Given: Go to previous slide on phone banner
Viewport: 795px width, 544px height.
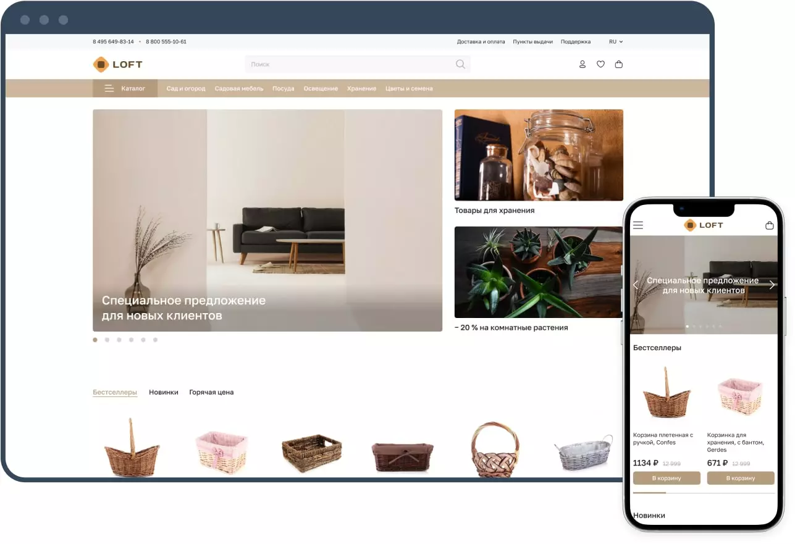Looking at the screenshot, I should click(636, 285).
